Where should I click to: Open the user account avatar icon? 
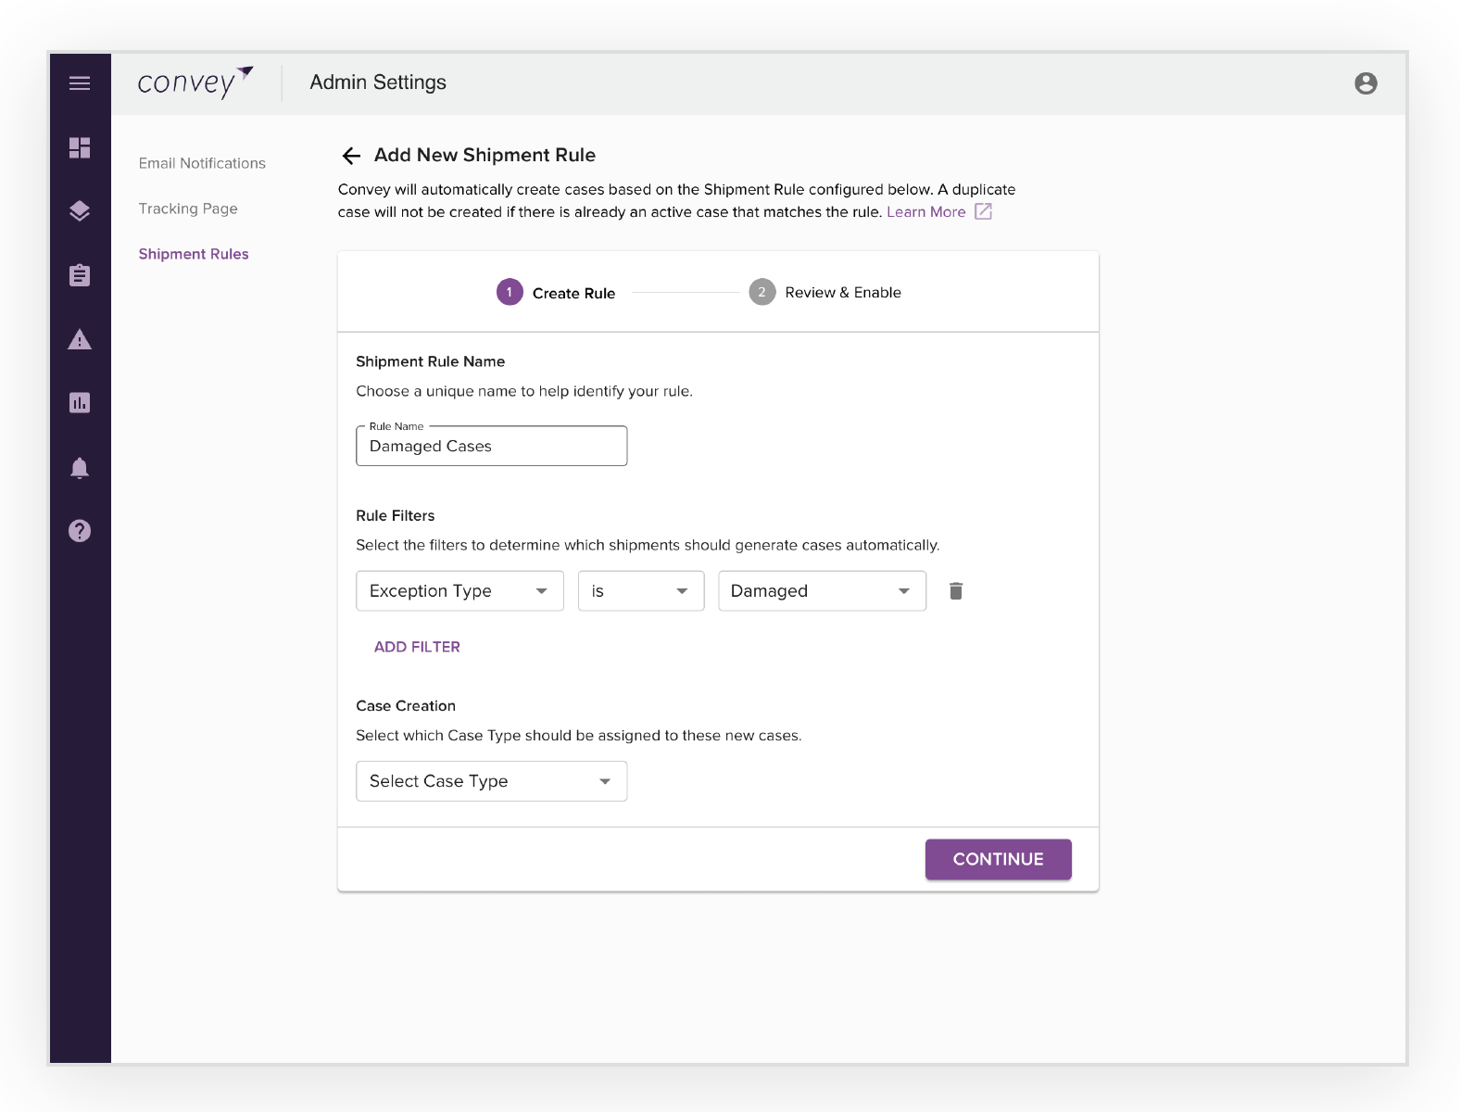[x=1366, y=83]
